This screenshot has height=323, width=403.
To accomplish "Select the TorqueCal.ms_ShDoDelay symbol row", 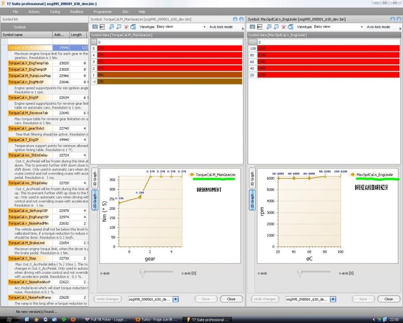I will (48, 155).
